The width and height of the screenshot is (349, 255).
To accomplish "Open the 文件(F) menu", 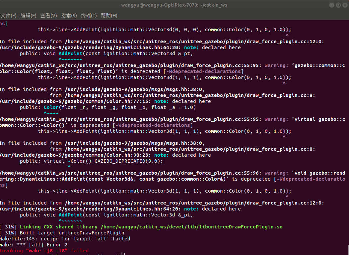I will (8, 16).
